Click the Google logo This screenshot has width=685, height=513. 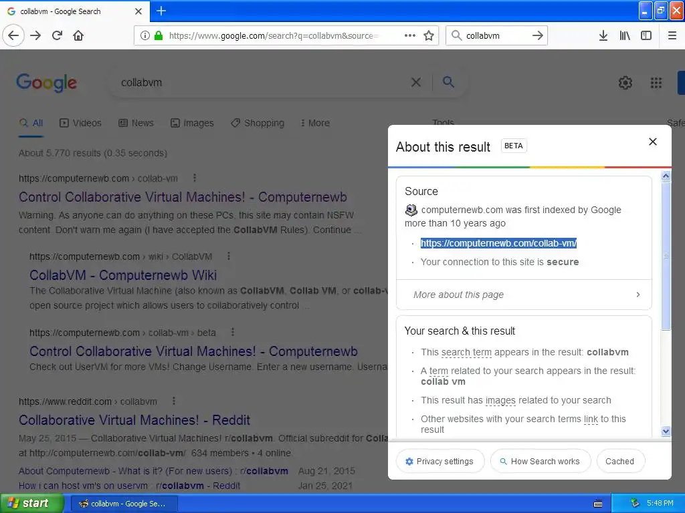click(x=46, y=82)
